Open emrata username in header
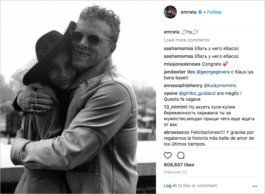265x194 pixels. click(x=188, y=12)
